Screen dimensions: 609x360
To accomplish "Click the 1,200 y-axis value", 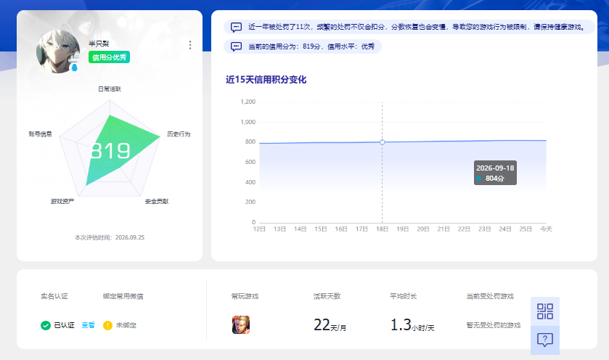I will pyautogui.click(x=248, y=102).
